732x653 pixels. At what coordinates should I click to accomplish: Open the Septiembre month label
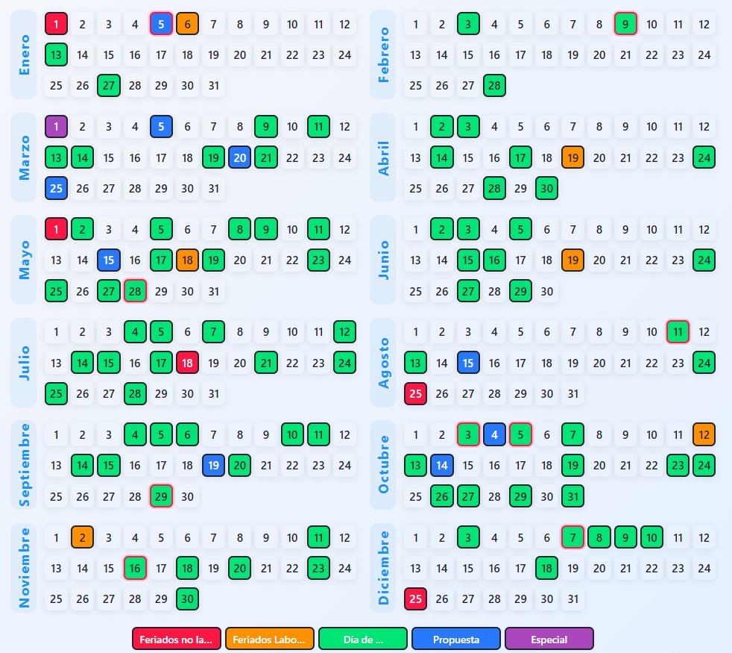pos(24,465)
